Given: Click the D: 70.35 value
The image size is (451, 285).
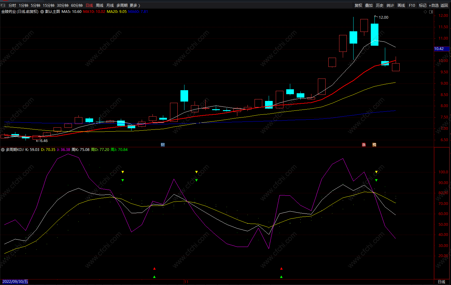Looking at the screenshot, I should [48, 150].
